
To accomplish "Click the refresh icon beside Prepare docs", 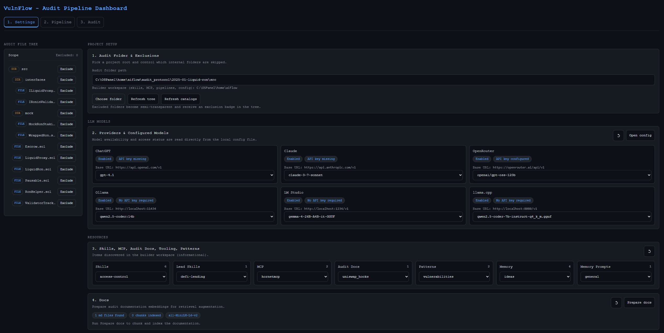I will [616, 303].
